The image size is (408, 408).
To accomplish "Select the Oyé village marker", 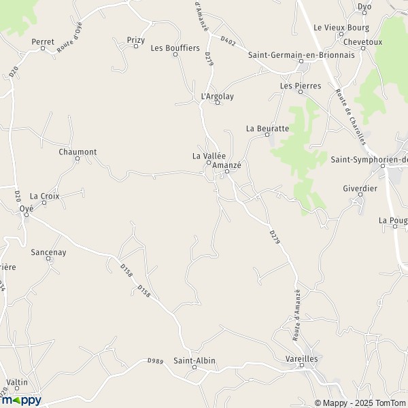I will (27, 215).
